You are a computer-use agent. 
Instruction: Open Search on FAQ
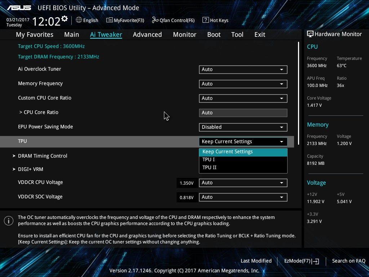click(x=348, y=261)
